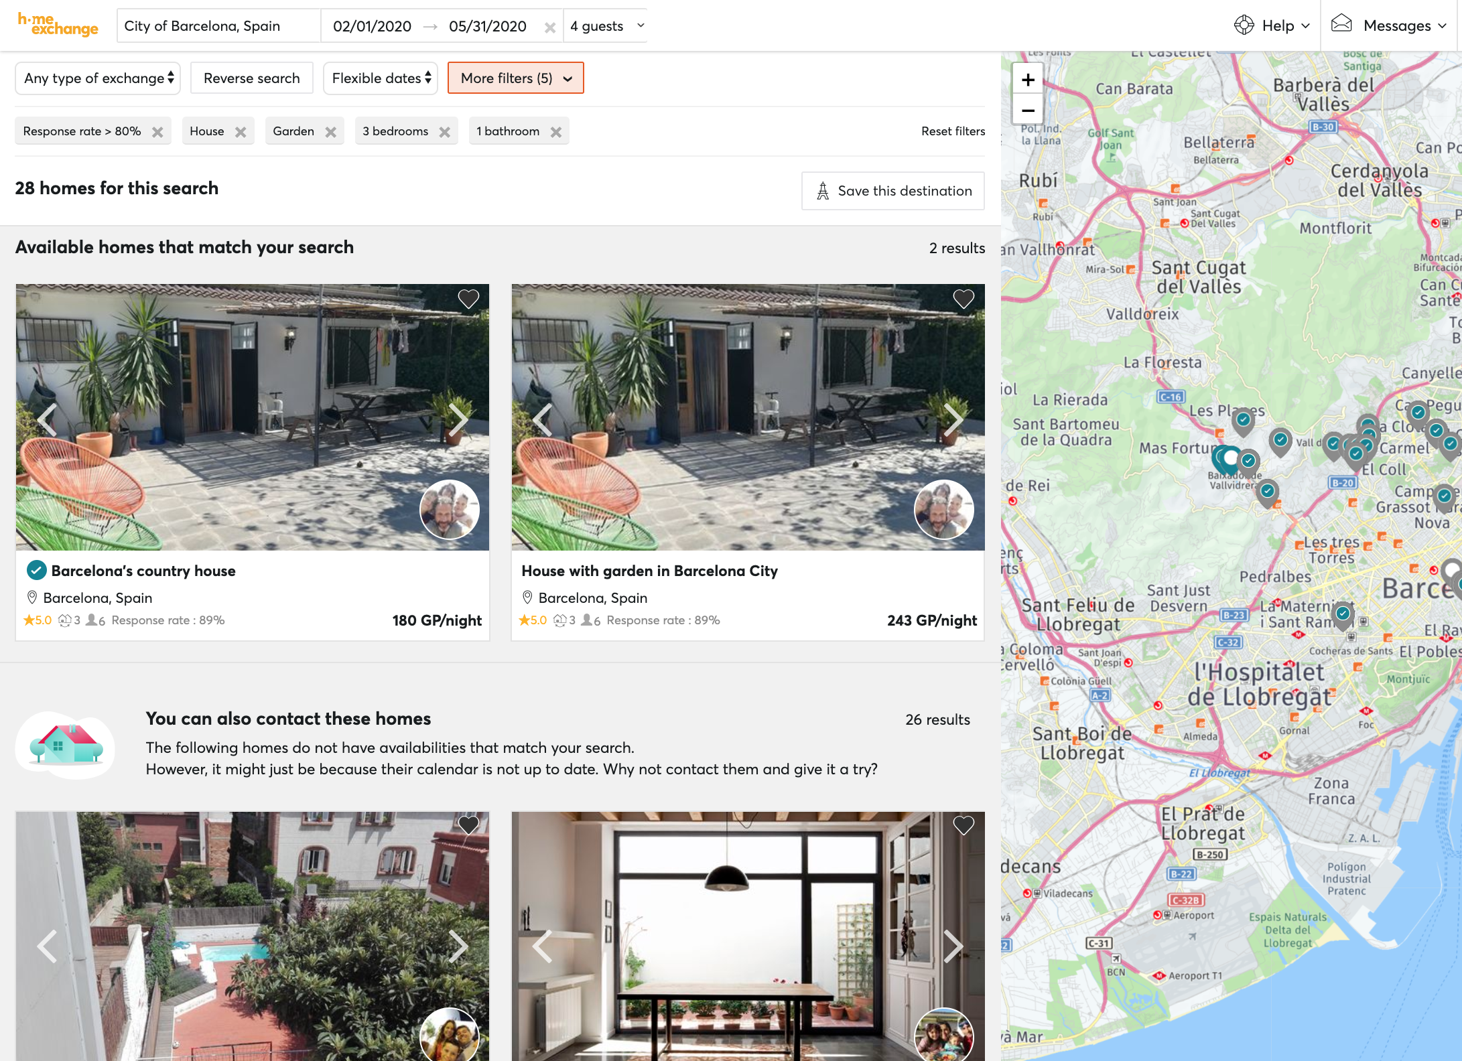Show next photo of Barcelona's country house

tap(458, 420)
